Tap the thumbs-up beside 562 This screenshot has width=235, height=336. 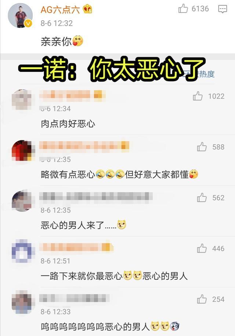click(x=202, y=197)
